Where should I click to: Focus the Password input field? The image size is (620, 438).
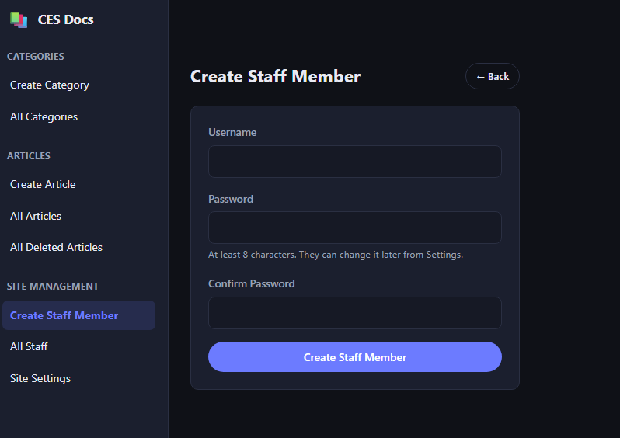click(x=355, y=228)
